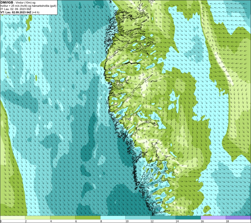Click the legend scale label '18'
This screenshot has width=251, height=223.
[x=227, y=221]
